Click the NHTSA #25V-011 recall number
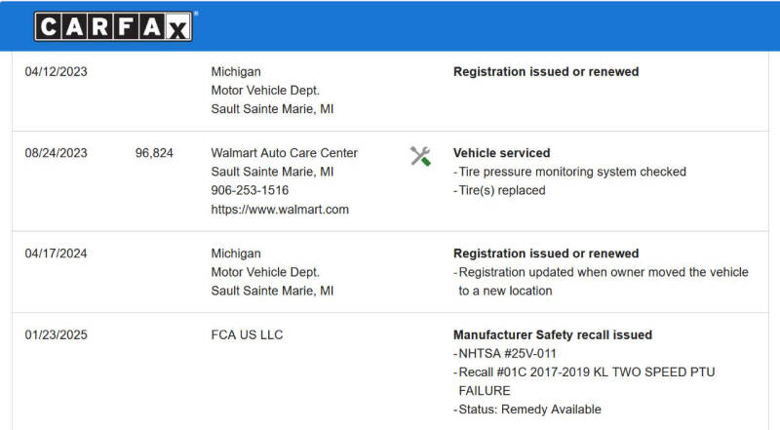 (x=505, y=353)
